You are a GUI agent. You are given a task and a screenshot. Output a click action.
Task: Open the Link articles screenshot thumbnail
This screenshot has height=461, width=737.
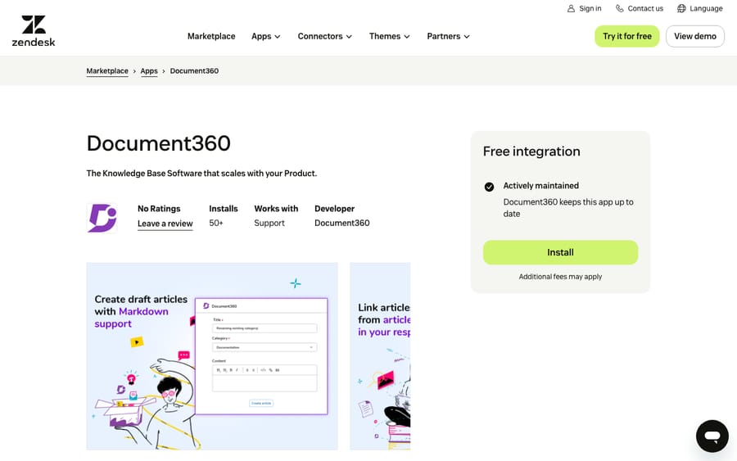[380, 356]
